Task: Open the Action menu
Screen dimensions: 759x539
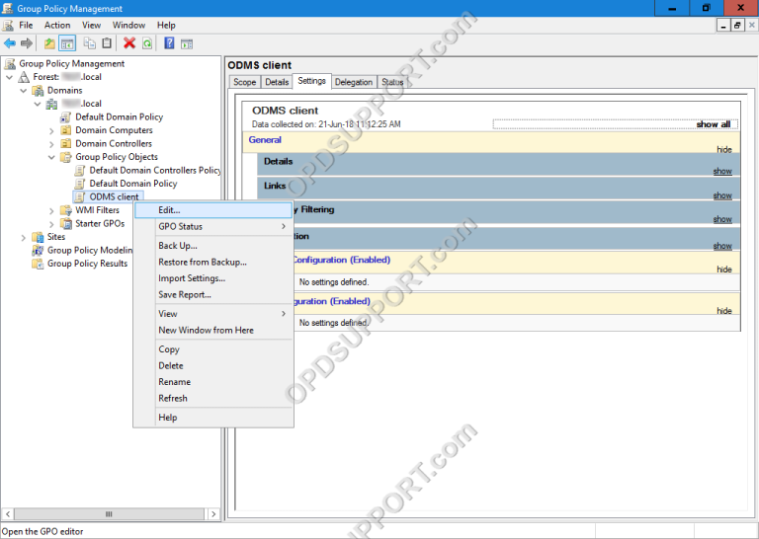Action: (x=57, y=25)
